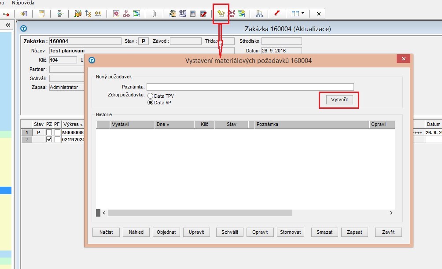Click the green schedule with star icon
Image resolution: width=442 pixels, height=269 pixels.
click(241, 14)
